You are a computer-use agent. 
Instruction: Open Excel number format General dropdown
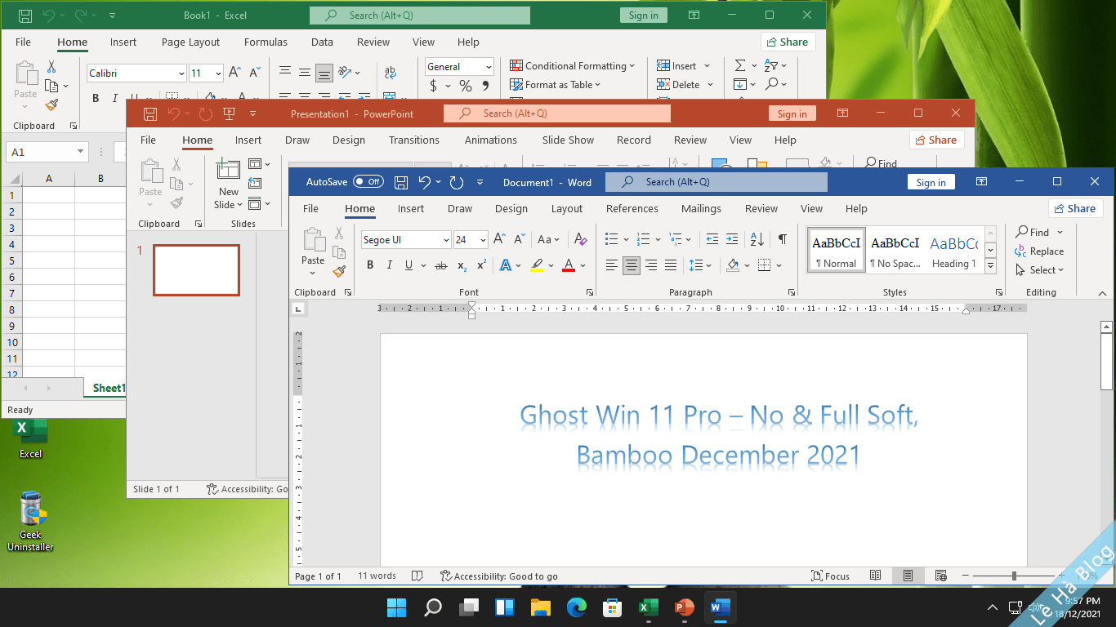[x=489, y=67]
